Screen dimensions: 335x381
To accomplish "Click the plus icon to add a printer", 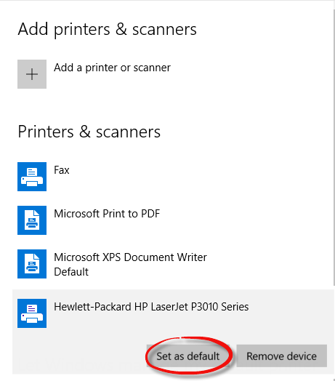I will [32, 74].
